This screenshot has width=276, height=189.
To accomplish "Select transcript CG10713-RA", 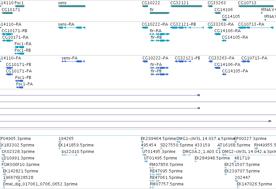I will 251,24.
